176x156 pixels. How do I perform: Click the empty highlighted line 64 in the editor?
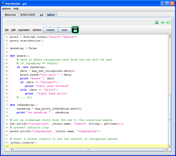point(89,146)
